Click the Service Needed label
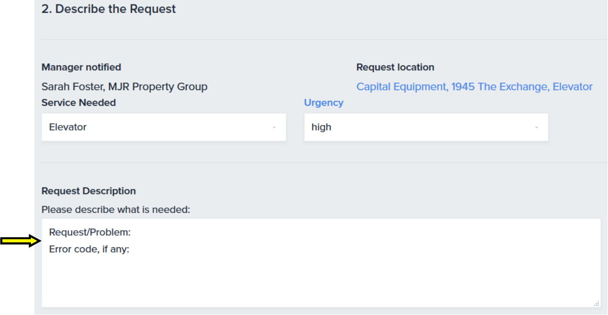 click(78, 103)
